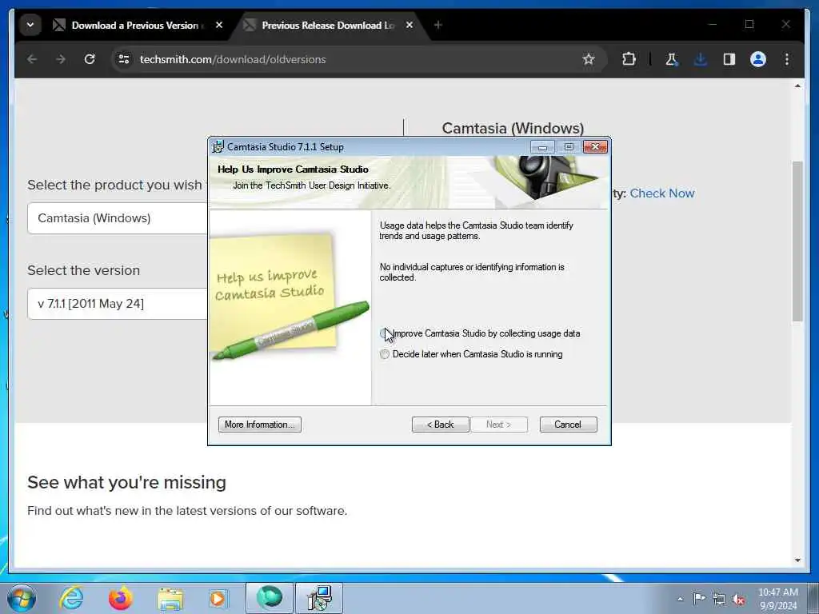
Task: Switch to Download a Previous Version tab
Action: coord(136,25)
